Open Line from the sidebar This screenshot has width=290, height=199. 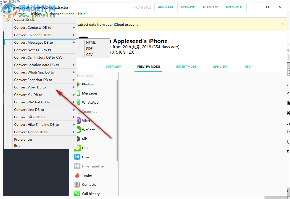pos(85,148)
